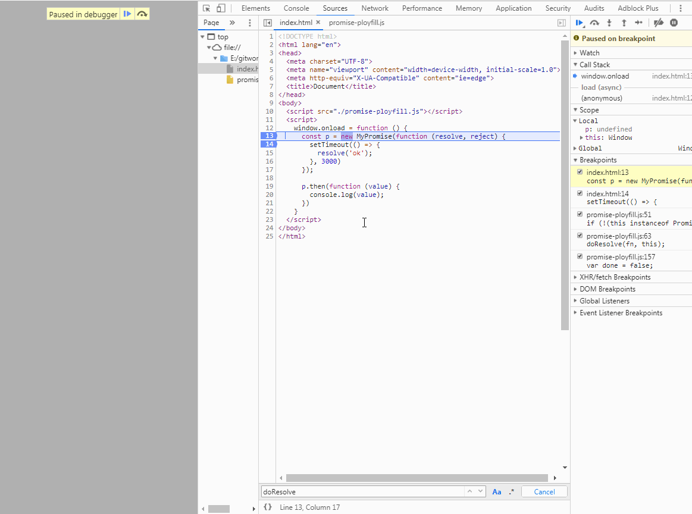Expand the Watch section
The height and width of the screenshot is (514, 692).
tap(590, 53)
